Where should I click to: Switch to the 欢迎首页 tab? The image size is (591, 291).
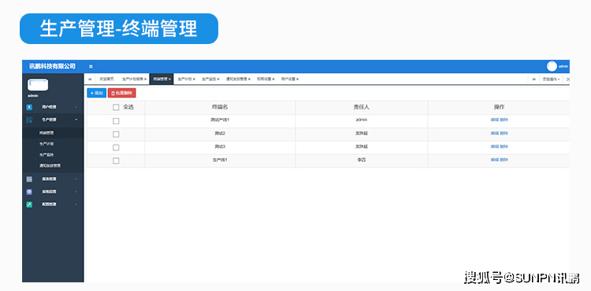point(106,79)
